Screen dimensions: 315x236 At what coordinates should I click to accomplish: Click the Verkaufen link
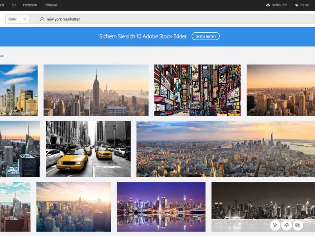pos(279,5)
